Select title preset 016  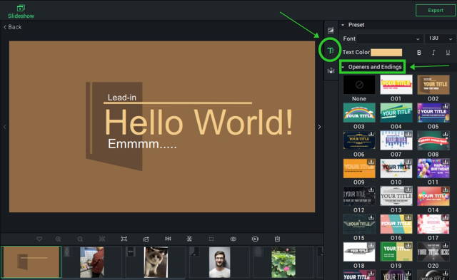(x=396, y=224)
